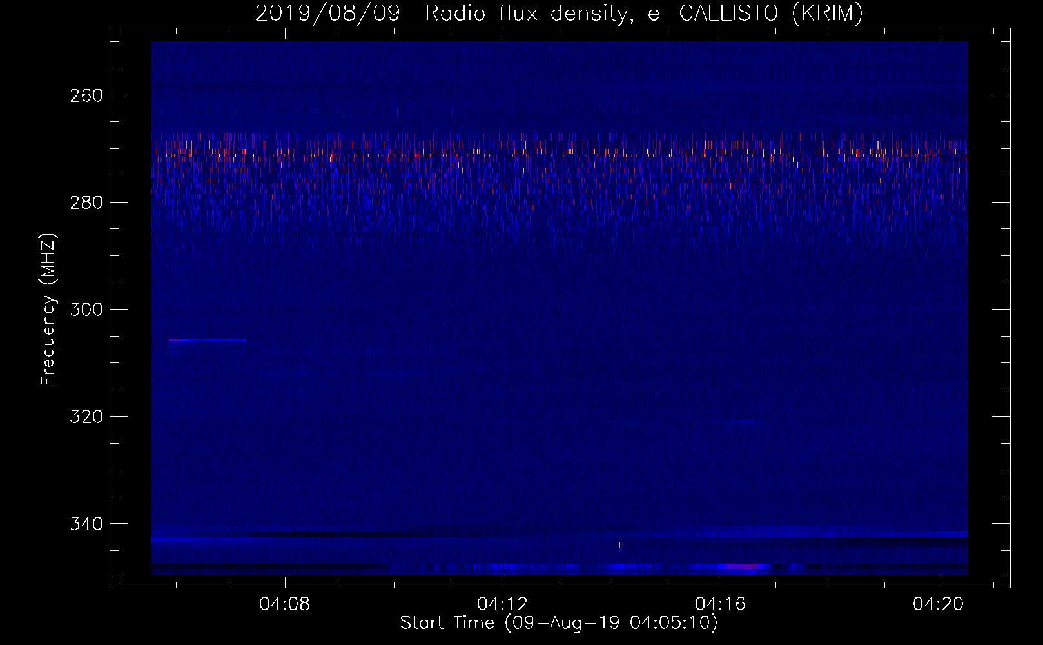Click the 04:08 time tick label
This screenshot has height=645, width=1043.
[x=284, y=604]
